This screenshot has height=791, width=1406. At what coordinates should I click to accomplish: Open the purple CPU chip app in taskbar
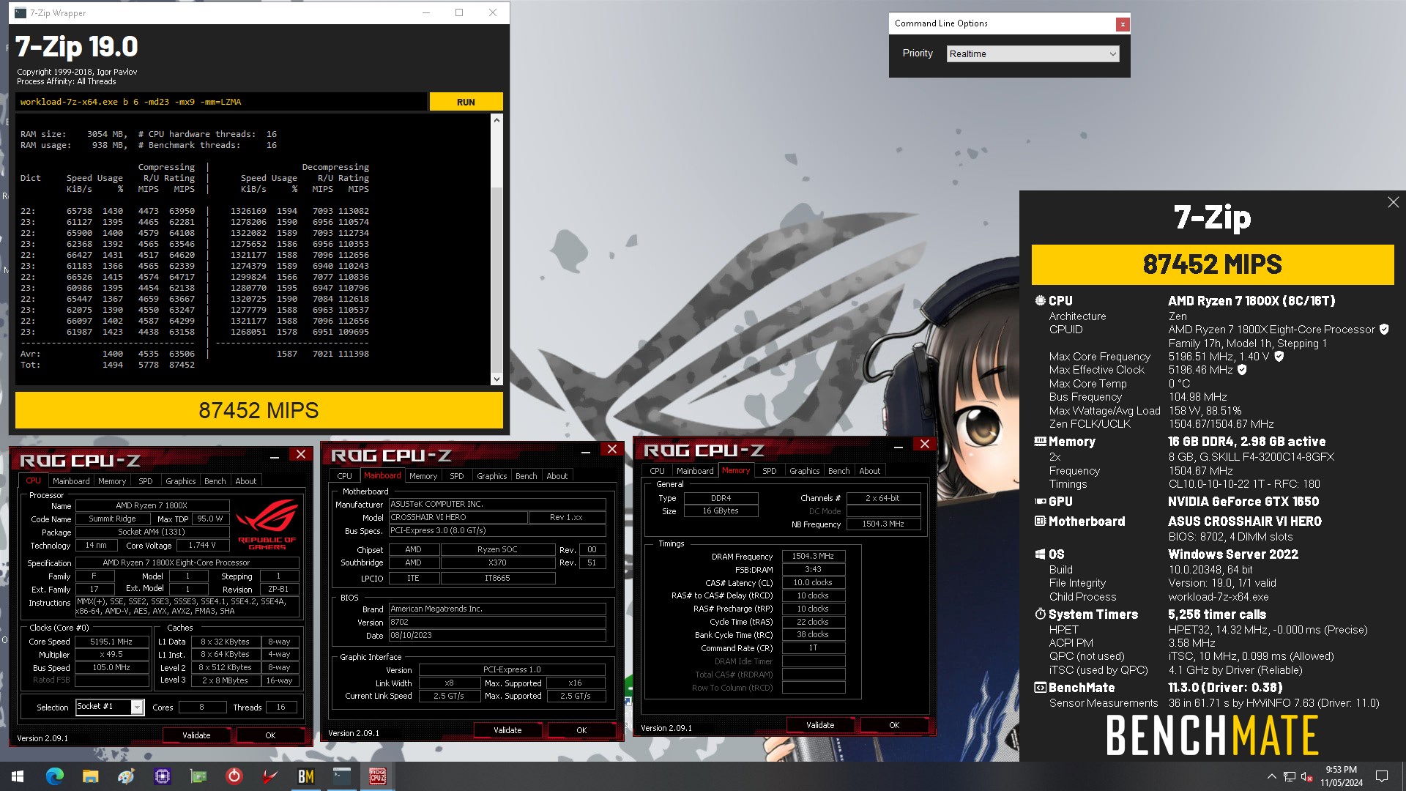[162, 776]
